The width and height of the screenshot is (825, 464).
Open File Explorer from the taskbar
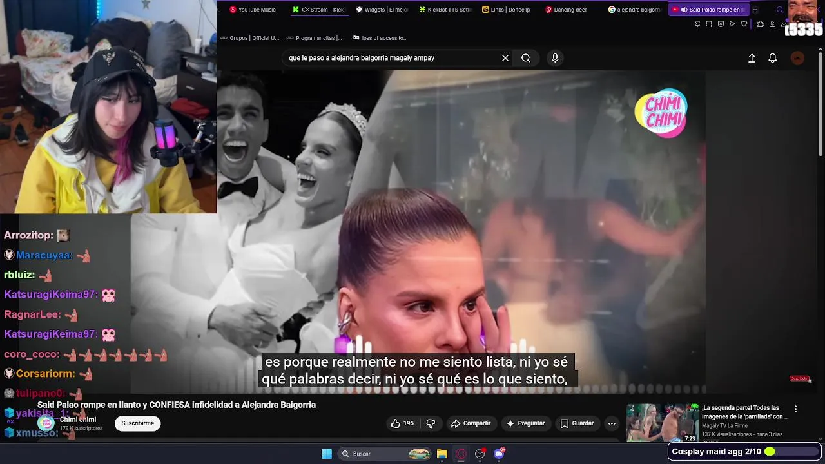point(442,454)
